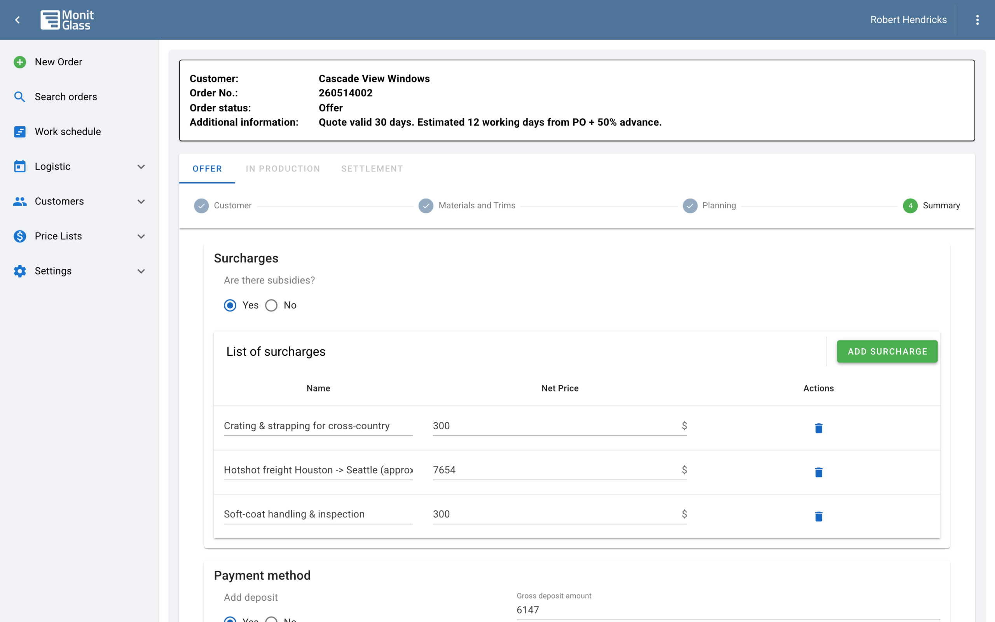Go to the Customer step label

pos(233,206)
